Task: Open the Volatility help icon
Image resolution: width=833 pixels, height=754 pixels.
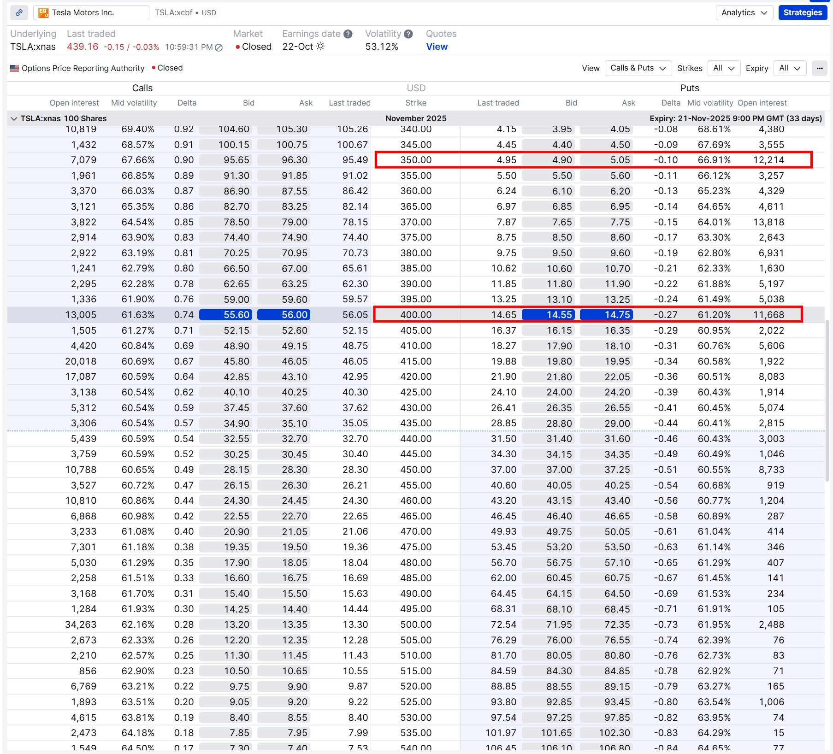Action: coord(408,33)
